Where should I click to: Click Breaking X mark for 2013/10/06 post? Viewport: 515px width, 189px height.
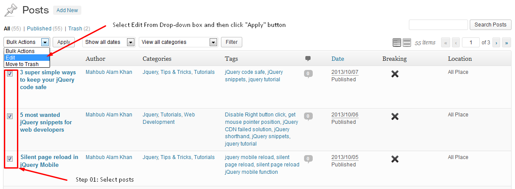point(395,116)
